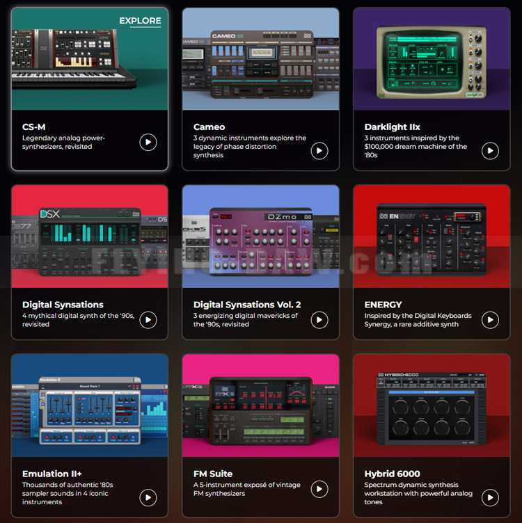Click the CS-M title
Screen dimensions: 522x523
coord(33,127)
